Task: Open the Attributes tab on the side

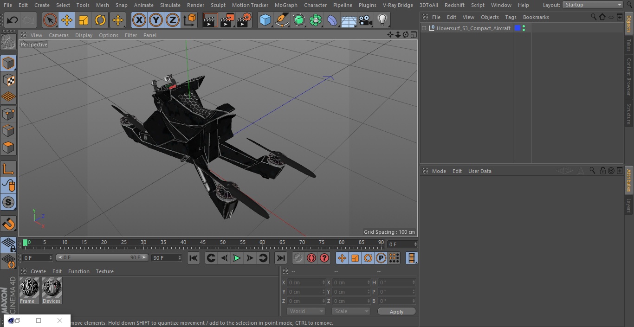Action: tap(629, 180)
